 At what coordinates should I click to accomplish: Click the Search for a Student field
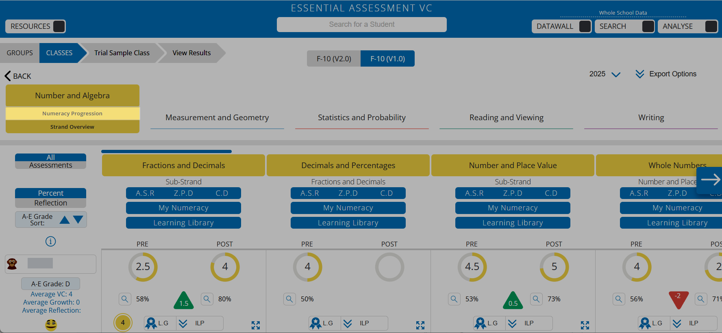click(362, 24)
